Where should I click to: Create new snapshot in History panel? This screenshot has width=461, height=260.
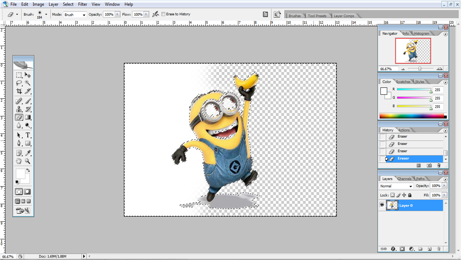(429, 166)
